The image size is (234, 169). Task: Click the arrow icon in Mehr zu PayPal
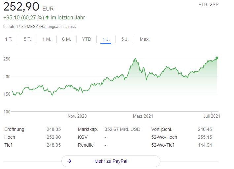(69, 161)
